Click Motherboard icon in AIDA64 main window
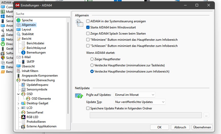 coord(3,12)
